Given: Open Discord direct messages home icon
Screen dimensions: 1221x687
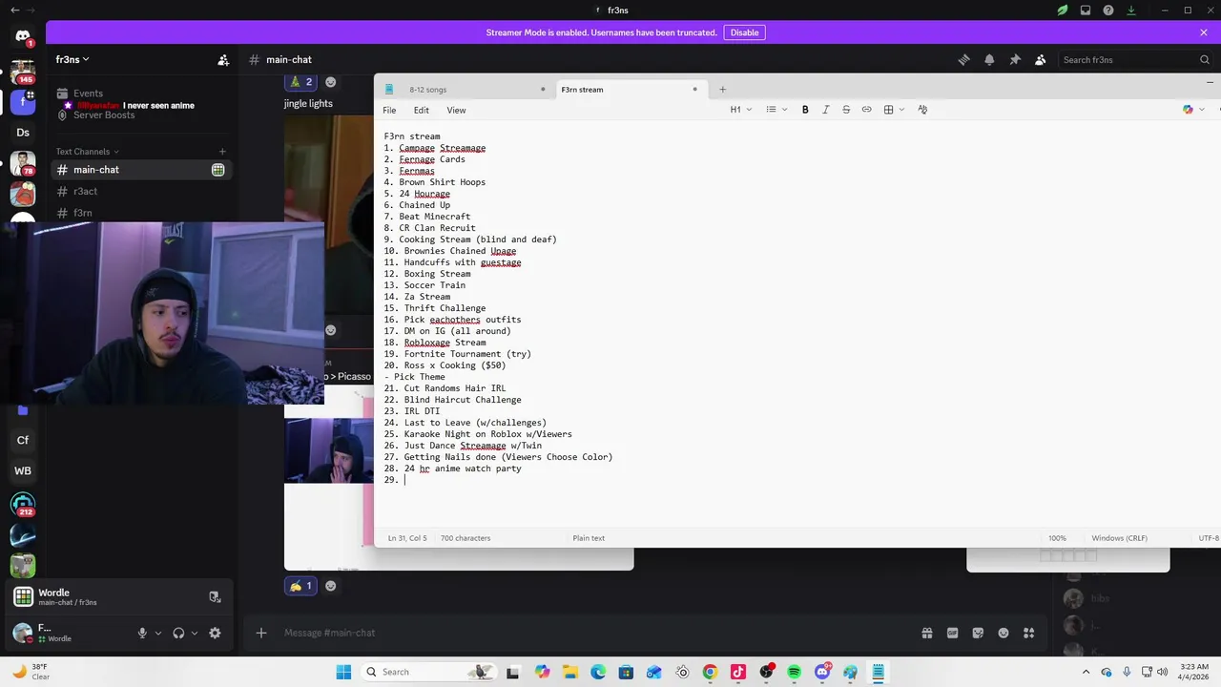Looking at the screenshot, I should click(x=23, y=36).
